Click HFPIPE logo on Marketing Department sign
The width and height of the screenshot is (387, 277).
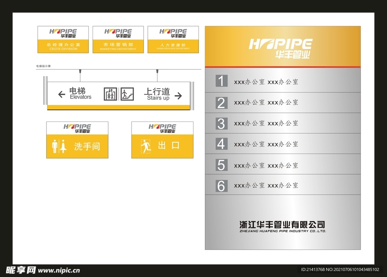point(118,33)
